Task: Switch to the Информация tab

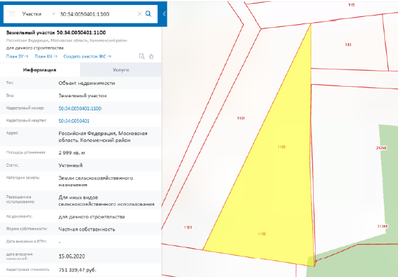Action: 40,70
